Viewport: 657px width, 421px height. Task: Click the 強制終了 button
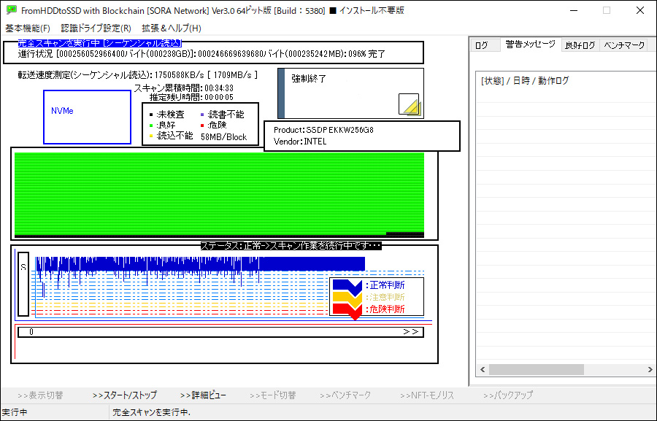(x=350, y=93)
